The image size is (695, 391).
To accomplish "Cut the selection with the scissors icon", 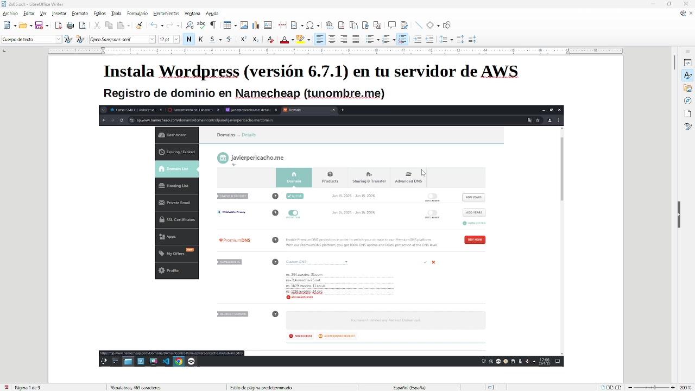I will pyautogui.click(x=97, y=25).
